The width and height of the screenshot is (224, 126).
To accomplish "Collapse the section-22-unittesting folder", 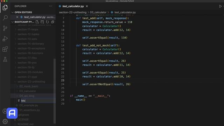I will pos(31,82).
